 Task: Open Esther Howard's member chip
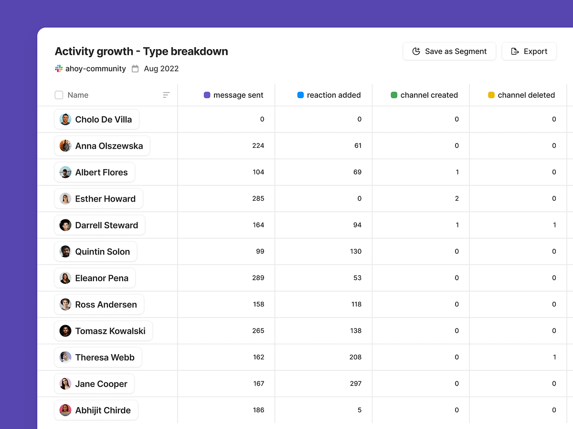pos(99,199)
